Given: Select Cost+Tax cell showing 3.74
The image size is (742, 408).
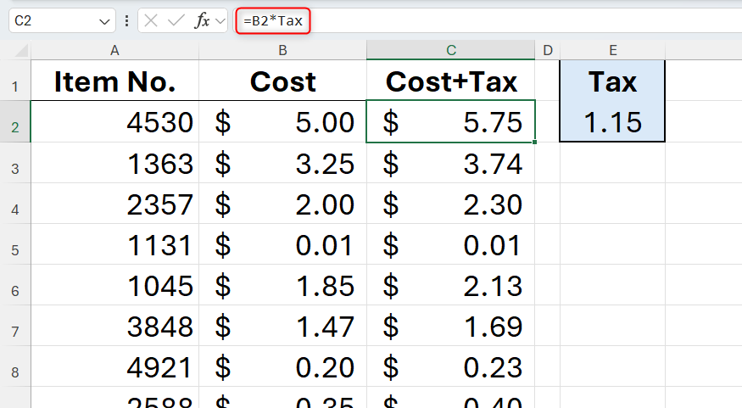Looking at the screenshot, I should click(450, 163).
